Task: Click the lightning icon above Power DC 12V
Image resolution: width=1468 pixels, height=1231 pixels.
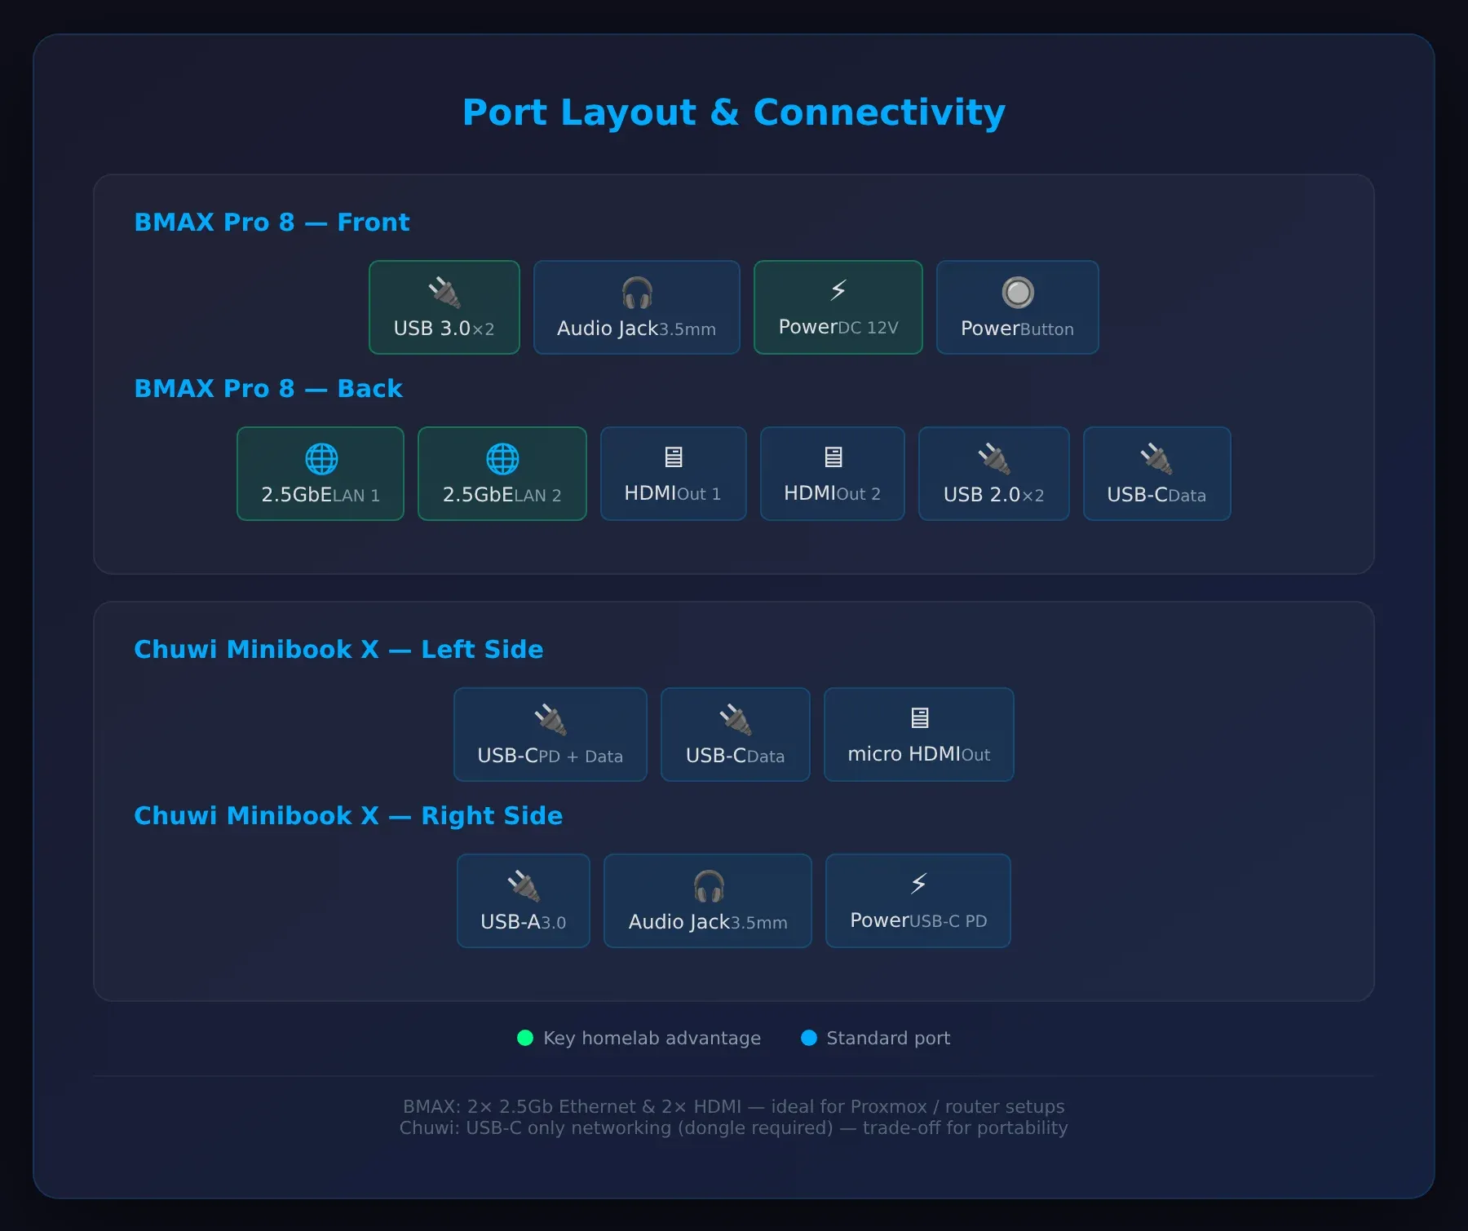Action: (x=838, y=290)
